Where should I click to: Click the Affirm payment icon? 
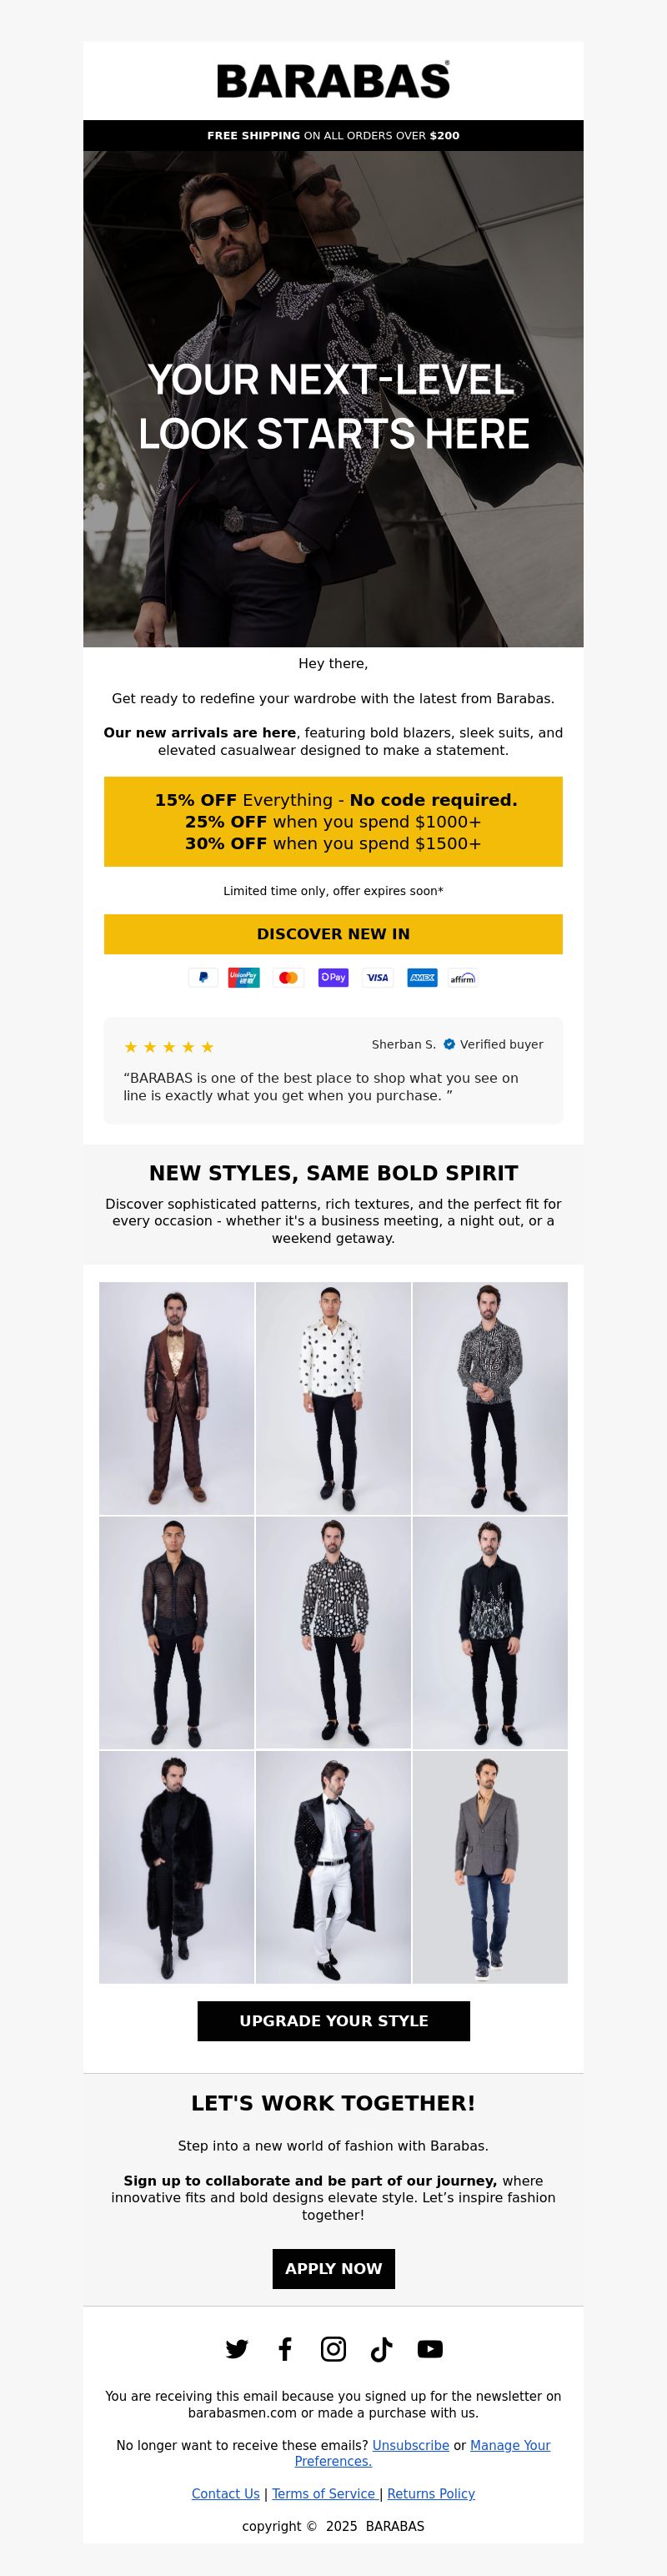463,977
